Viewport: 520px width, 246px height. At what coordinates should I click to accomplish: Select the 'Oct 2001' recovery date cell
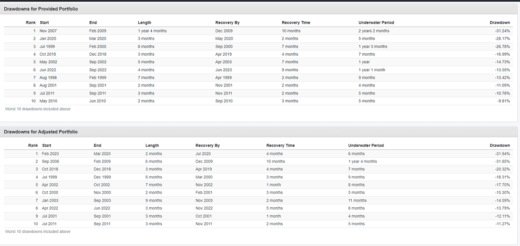click(204, 216)
